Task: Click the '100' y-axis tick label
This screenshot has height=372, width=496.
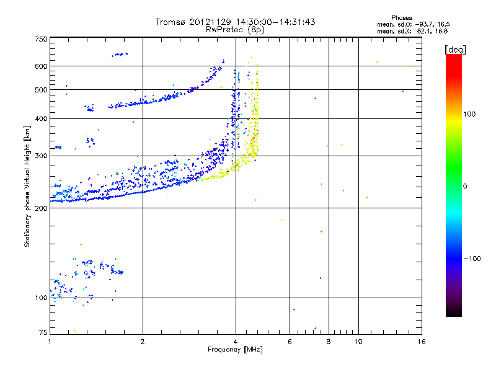Action: click(x=42, y=298)
